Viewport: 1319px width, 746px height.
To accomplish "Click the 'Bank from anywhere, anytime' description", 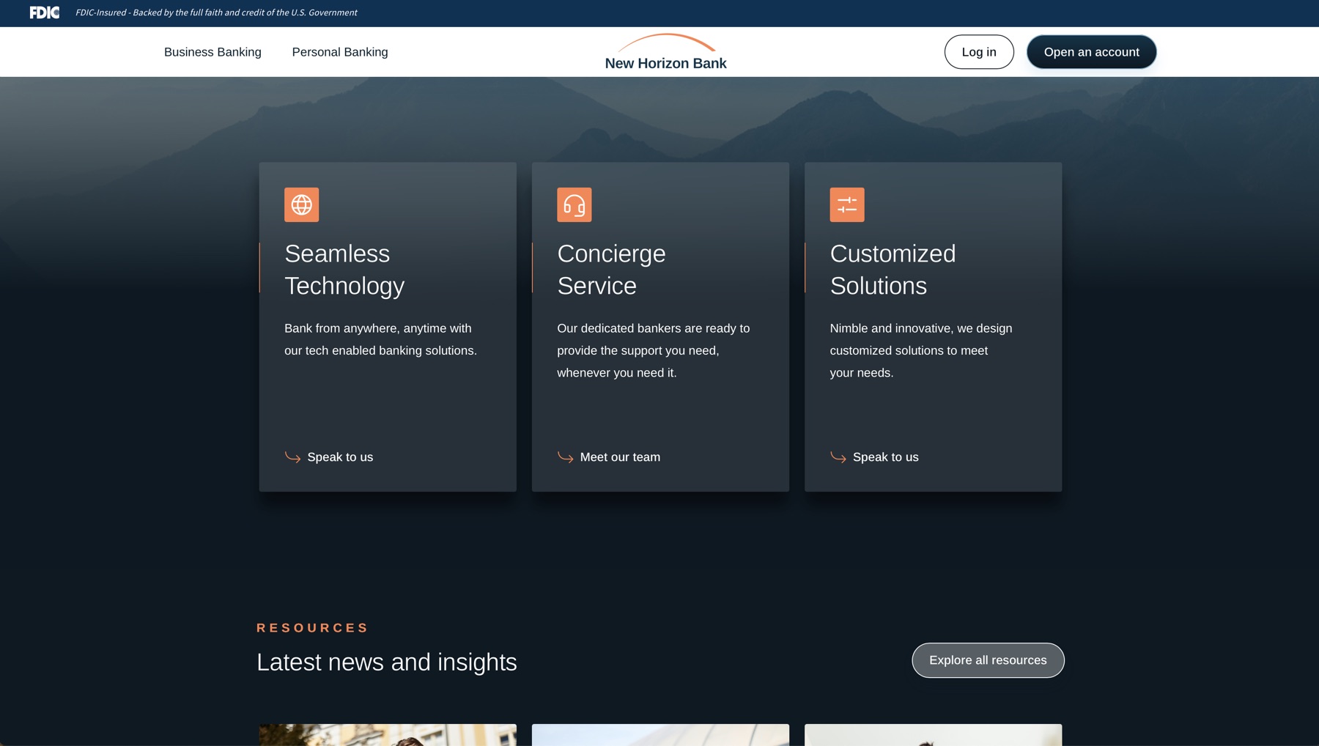I will [x=380, y=339].
